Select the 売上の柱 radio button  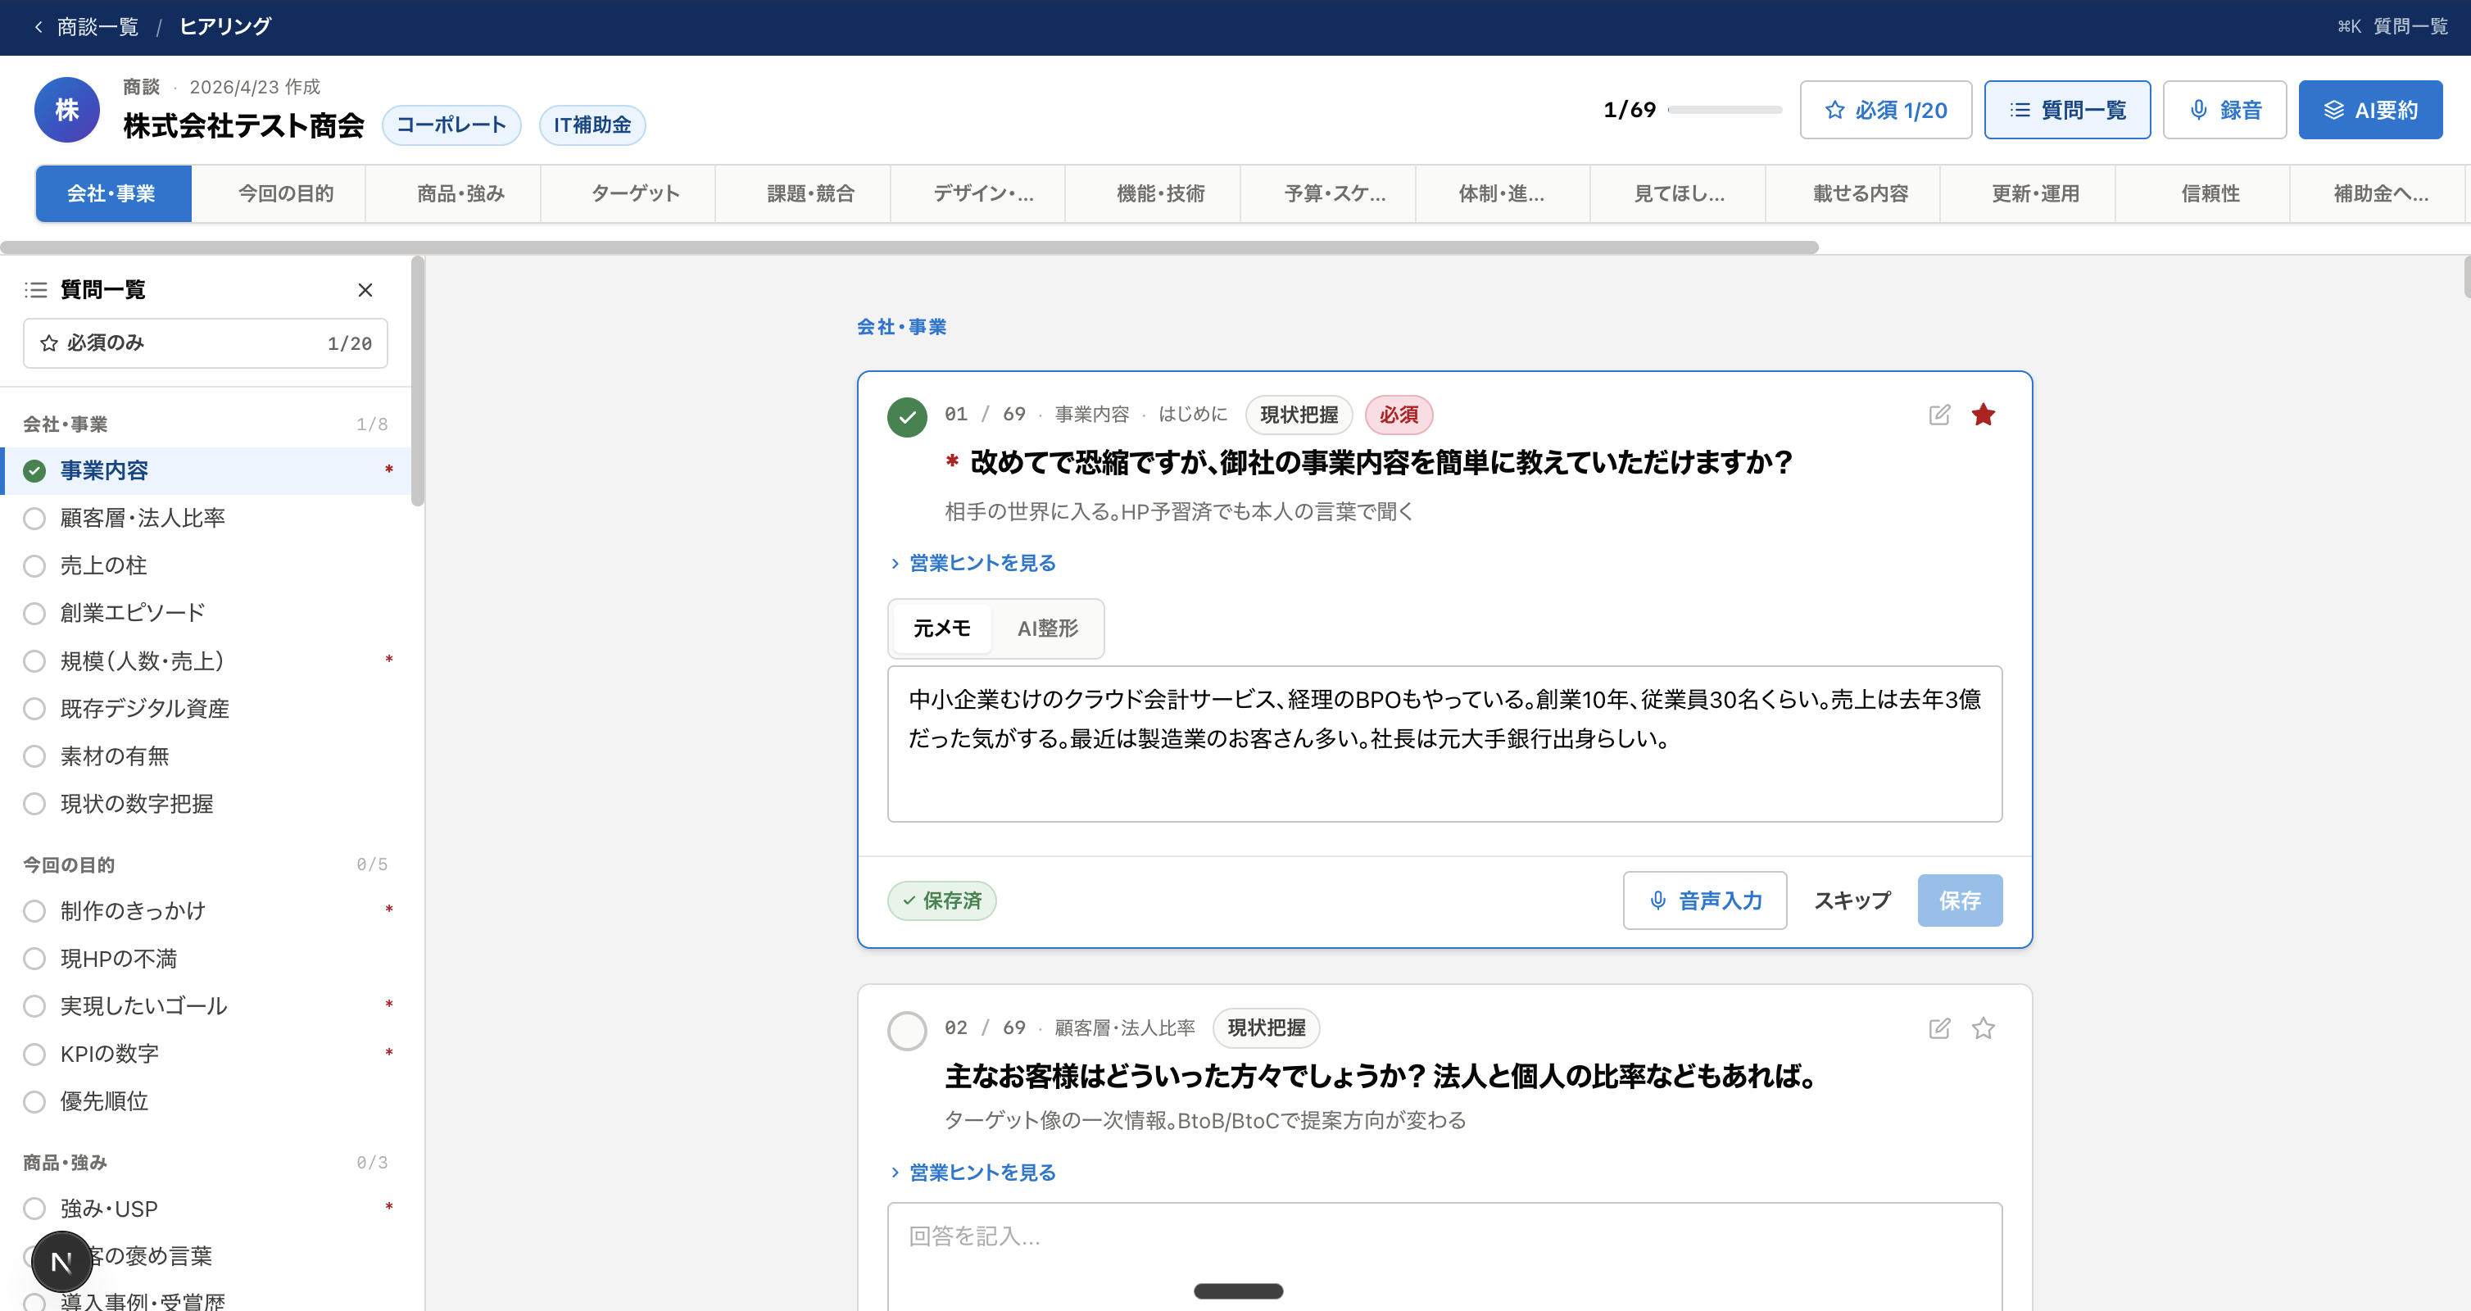coord(34,566)
